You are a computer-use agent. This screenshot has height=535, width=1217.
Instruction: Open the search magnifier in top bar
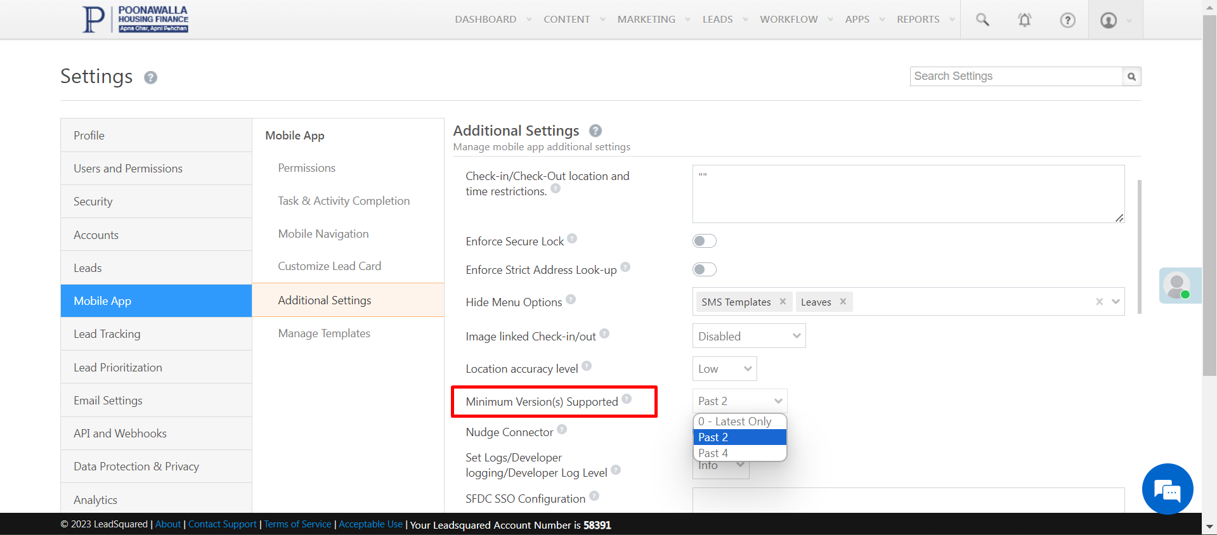[x=982, y=20]
